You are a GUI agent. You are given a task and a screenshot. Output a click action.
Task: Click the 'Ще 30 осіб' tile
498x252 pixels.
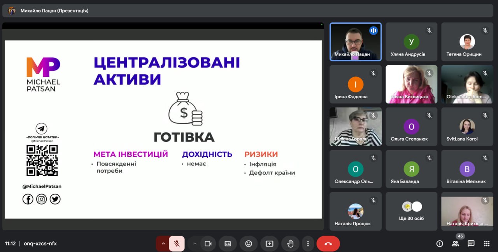[411, 211]
